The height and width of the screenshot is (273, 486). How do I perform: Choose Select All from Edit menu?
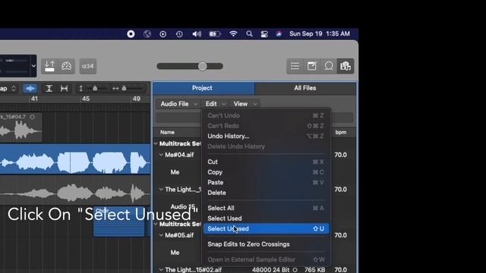(x=266, y=208)
